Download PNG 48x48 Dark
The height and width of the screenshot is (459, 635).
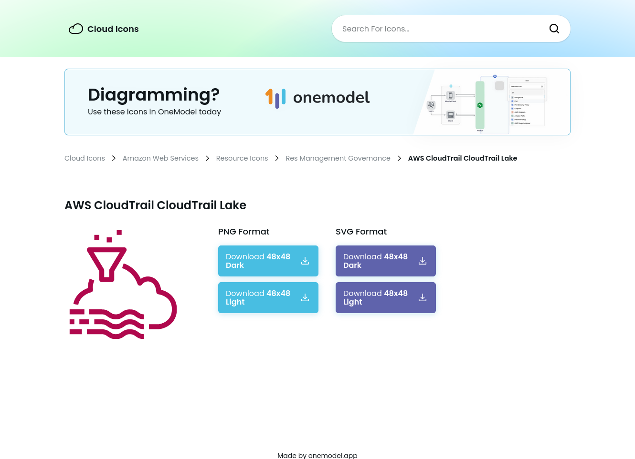pyautogui.click(x=268, y=261)
